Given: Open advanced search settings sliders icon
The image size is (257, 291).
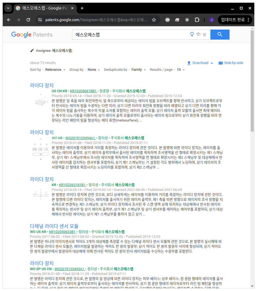Looking at the screenshot, I should 204,34.
